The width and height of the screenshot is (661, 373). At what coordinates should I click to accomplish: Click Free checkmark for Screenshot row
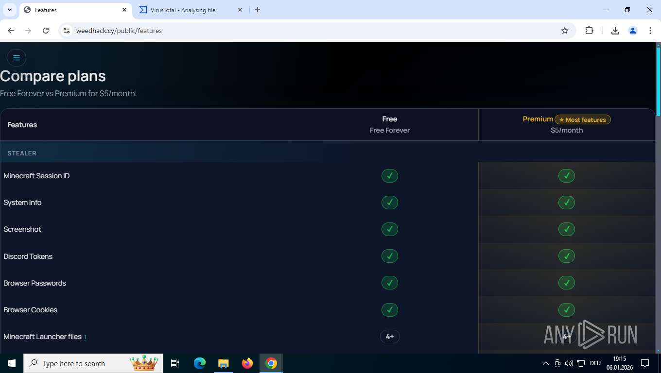[x=390, y=229]
